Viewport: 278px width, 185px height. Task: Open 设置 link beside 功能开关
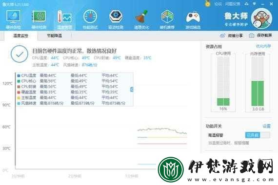pyautogui.click(x=266, y=126)
